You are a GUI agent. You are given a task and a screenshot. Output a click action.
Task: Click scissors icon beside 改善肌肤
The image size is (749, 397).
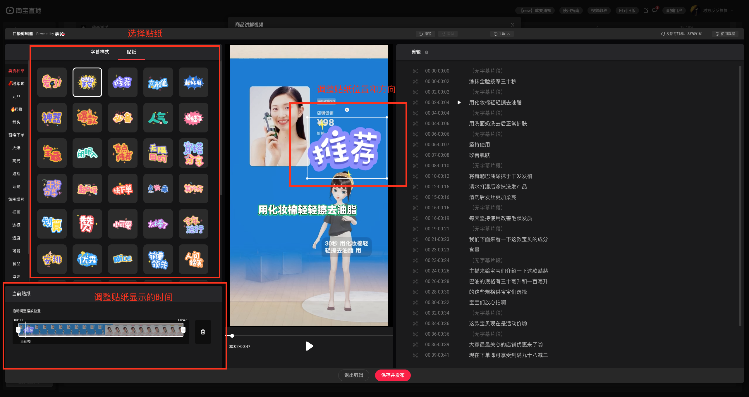pyautogui.click(x=415, y=155)
